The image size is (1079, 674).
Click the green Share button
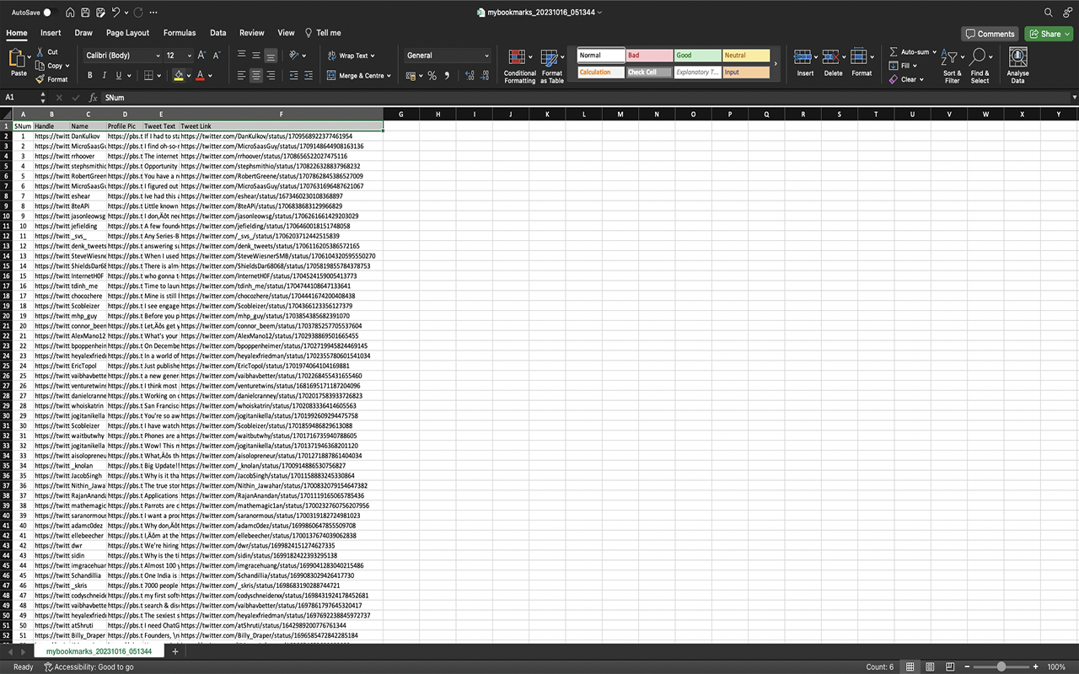[x=1049, y=34]
